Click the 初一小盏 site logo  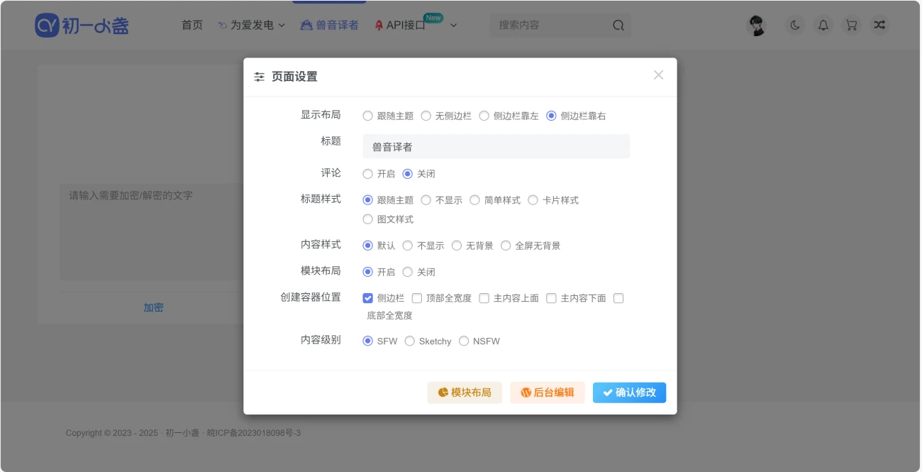pos(82,26)
